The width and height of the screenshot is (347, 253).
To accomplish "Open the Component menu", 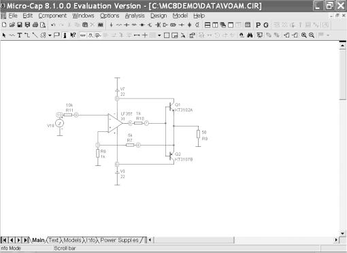I will tap(52, 16).
